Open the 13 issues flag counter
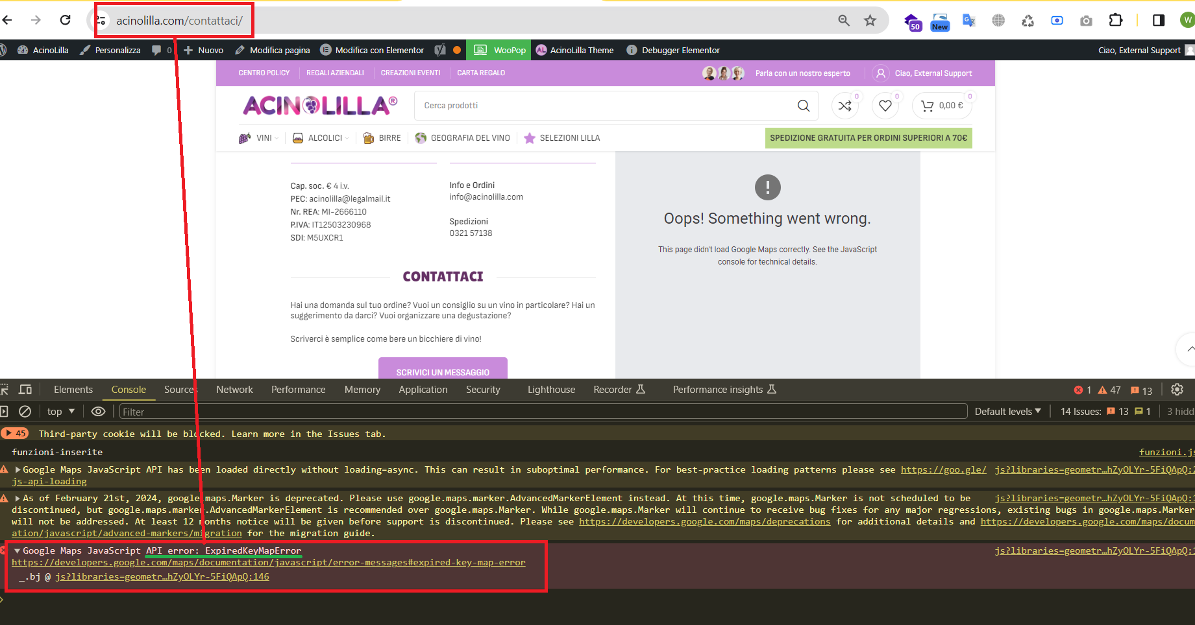1195x625 pixels. [x=1141, y=390]
